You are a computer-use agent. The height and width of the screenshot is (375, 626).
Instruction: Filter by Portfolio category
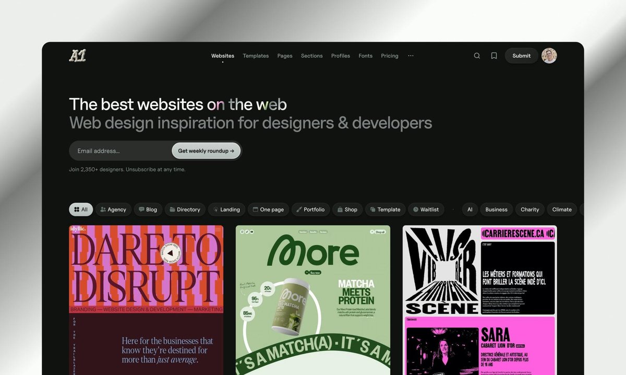point(310,209)
